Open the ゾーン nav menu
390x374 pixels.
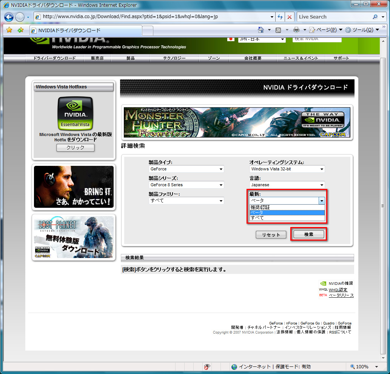tap(214, 58)
